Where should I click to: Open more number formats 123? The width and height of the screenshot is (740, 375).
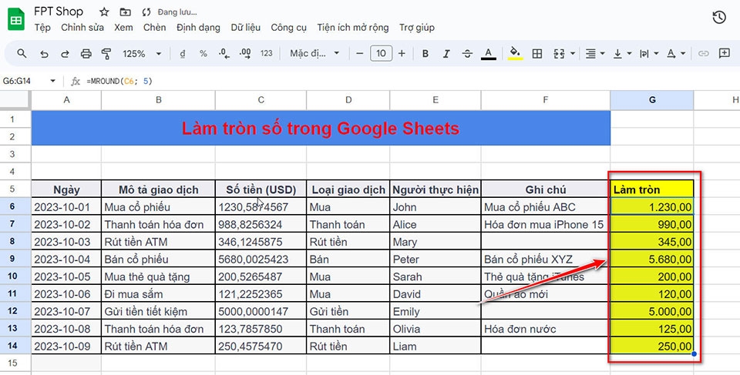[267, 54]
